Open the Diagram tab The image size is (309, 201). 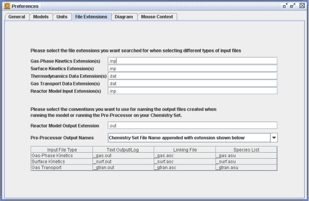[x=124, y=17]
